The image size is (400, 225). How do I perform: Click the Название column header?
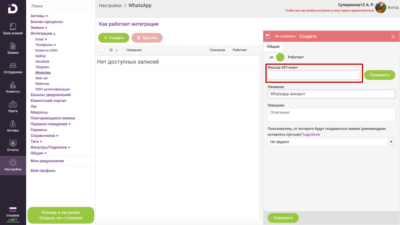click(x=134, y=50)
